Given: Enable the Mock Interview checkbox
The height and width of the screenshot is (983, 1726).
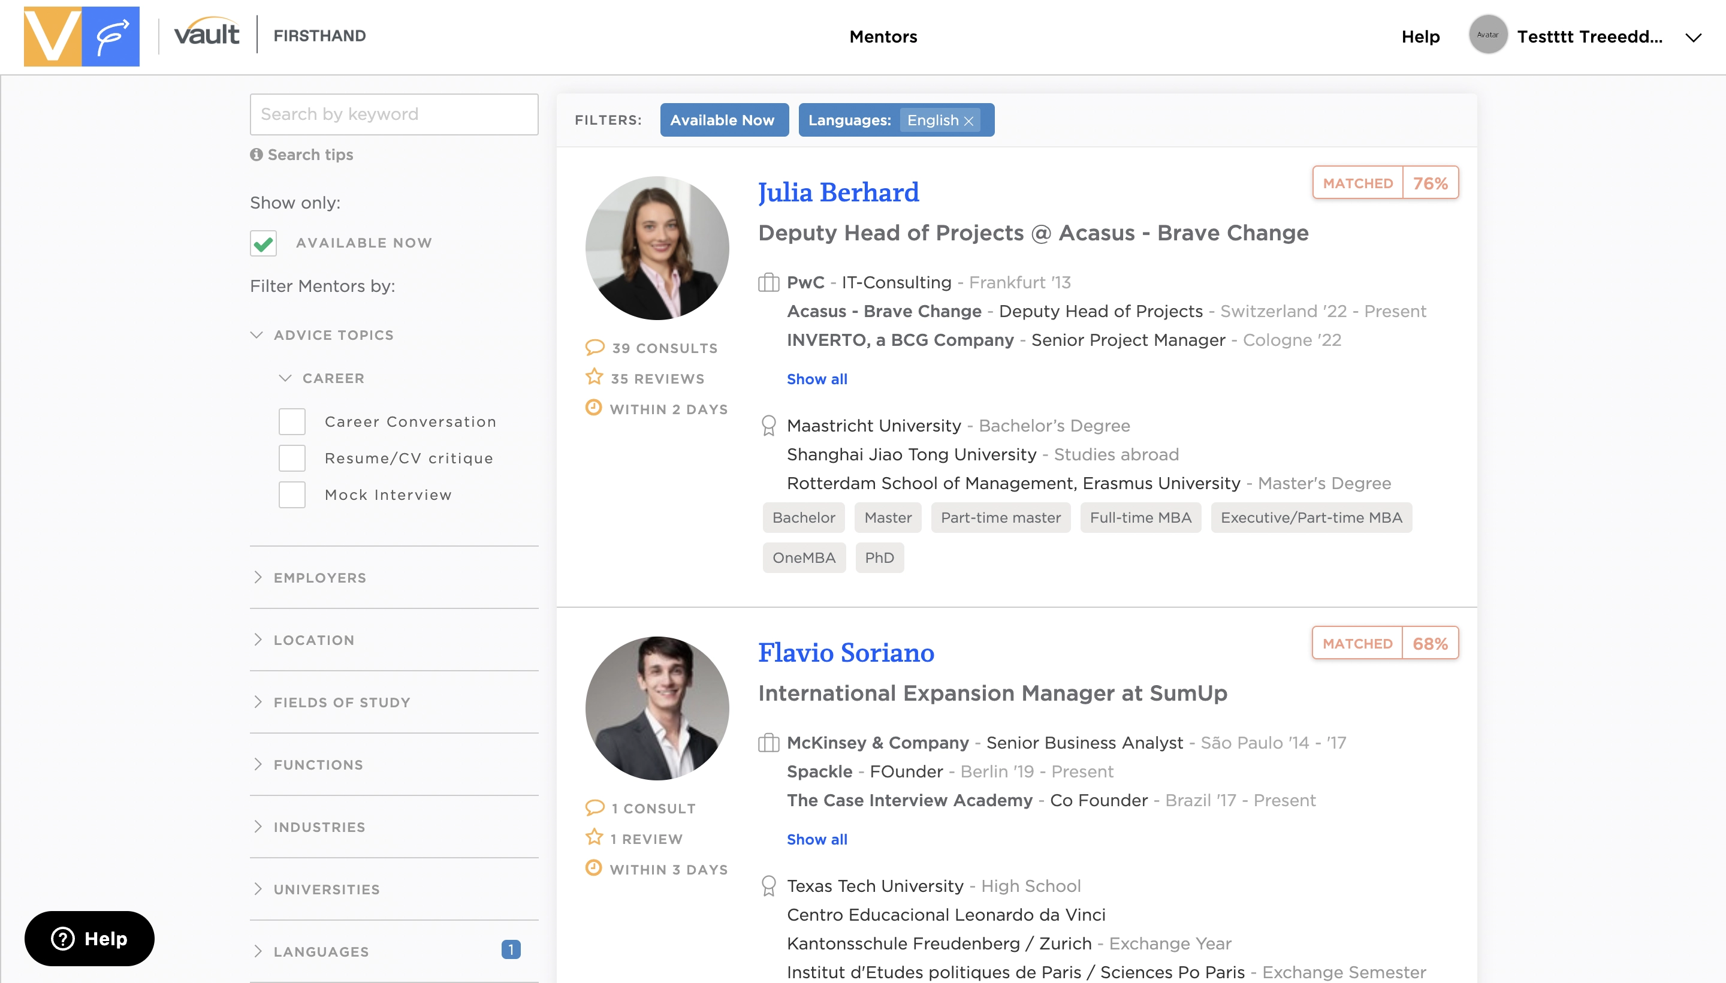Looking at the screenshot, I should [292, 495].
